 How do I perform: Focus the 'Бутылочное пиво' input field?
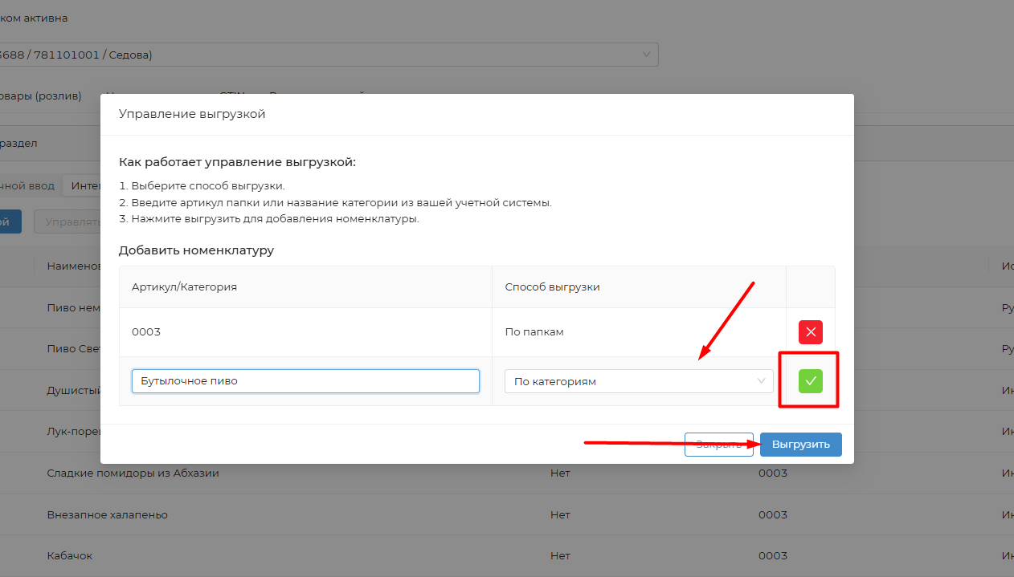pos(305,381)
